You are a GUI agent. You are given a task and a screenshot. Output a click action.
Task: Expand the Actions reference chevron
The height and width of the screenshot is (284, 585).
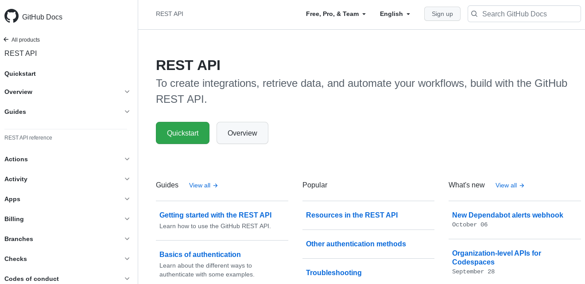click(x=127, y=159)
